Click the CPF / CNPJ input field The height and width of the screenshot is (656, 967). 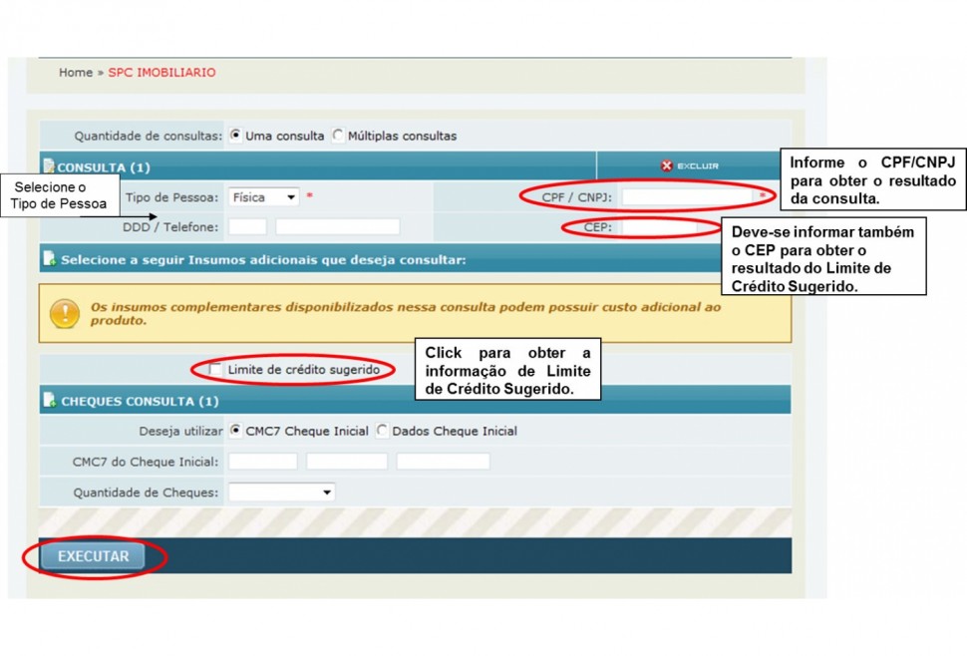tap(688, 197)
